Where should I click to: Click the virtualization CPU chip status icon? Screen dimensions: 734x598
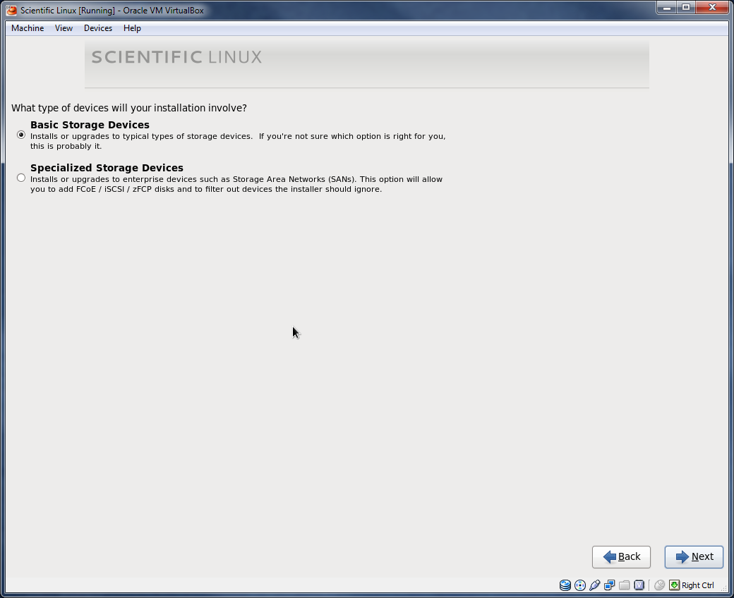pos(639,585)
